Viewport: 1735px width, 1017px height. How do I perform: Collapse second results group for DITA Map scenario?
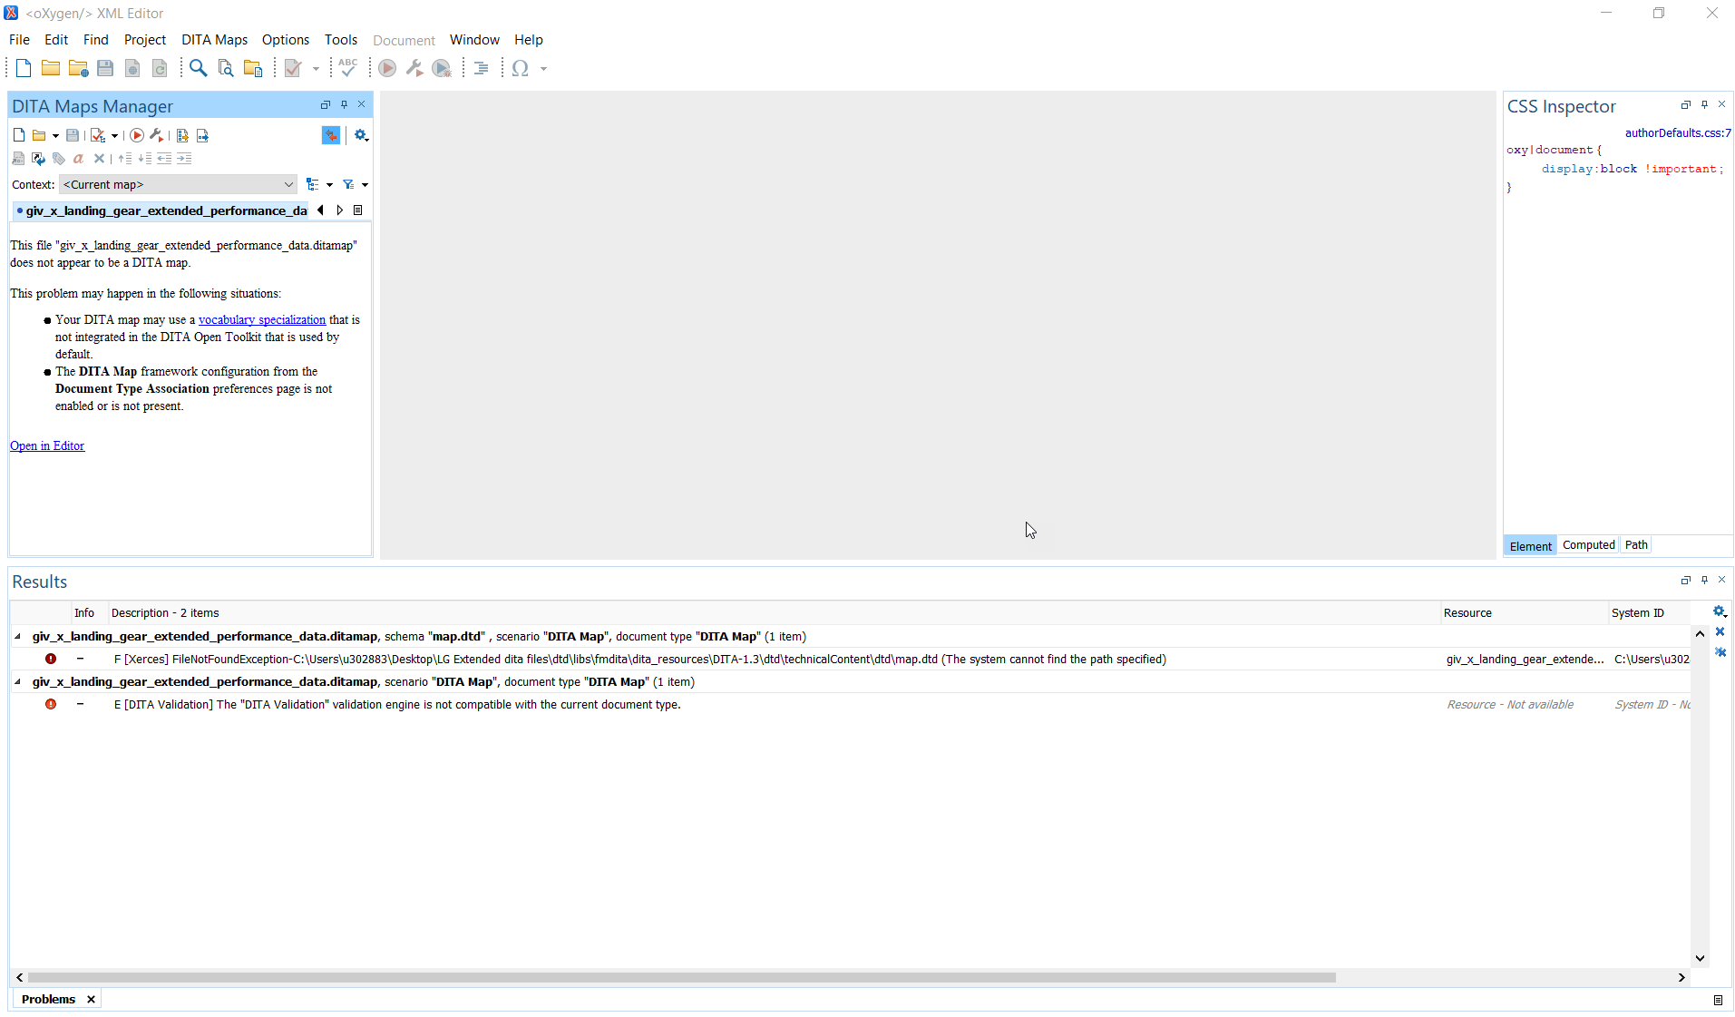(x=18, y=682)
